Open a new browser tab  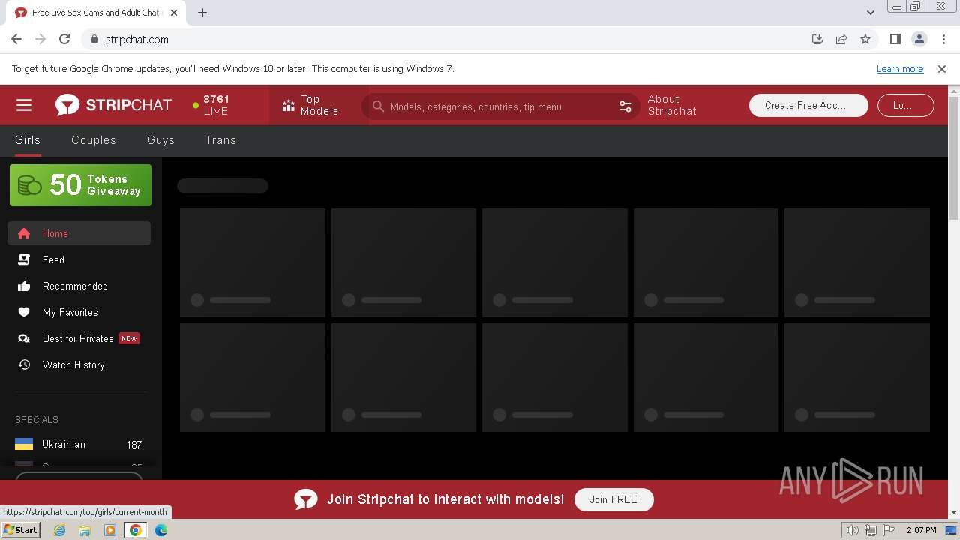point(202,13)
